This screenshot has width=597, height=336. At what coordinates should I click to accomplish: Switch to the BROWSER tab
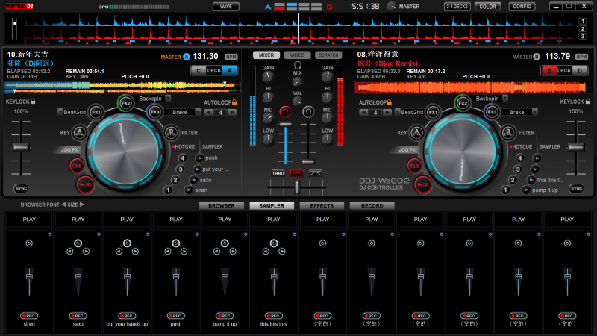point(222,206)
